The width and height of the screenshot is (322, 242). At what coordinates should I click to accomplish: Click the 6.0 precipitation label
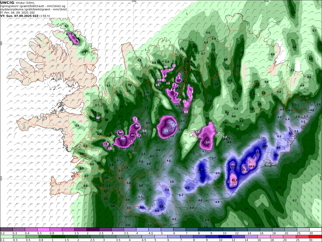click(x=279, y=136)
